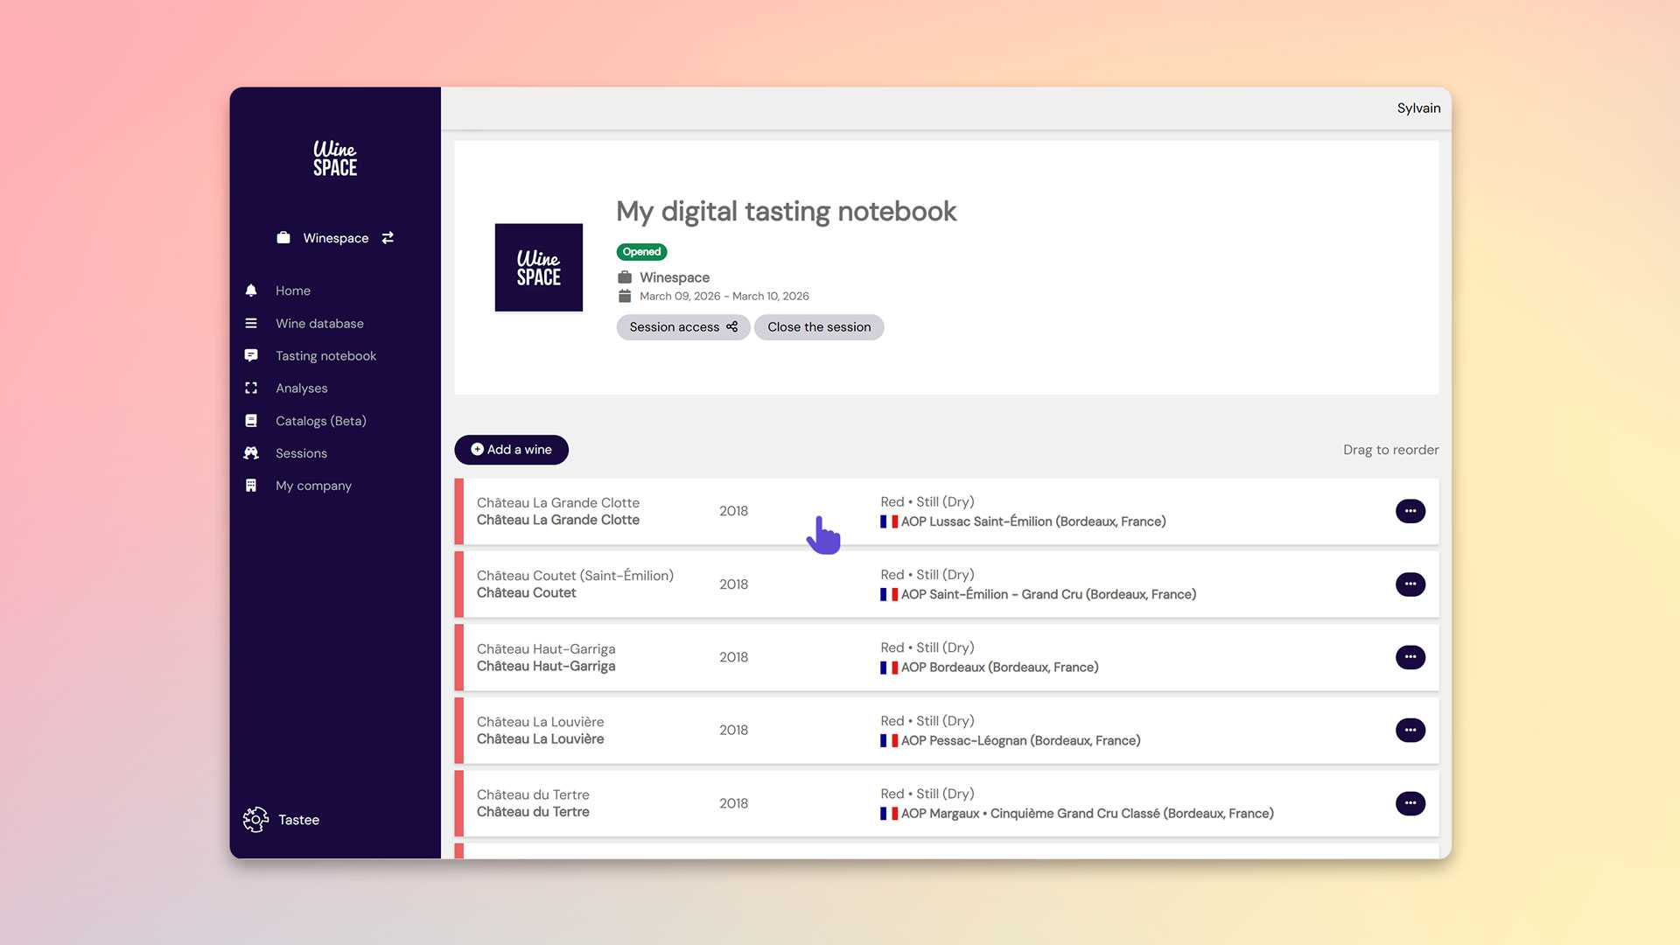The image size is (1680, 945).
Task: Go to Sessions in sidebar
Action: coord(301,453)
